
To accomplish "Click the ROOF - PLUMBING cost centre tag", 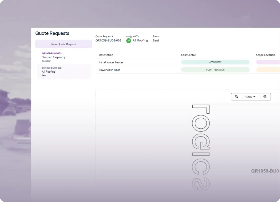I will coord(215,70).
